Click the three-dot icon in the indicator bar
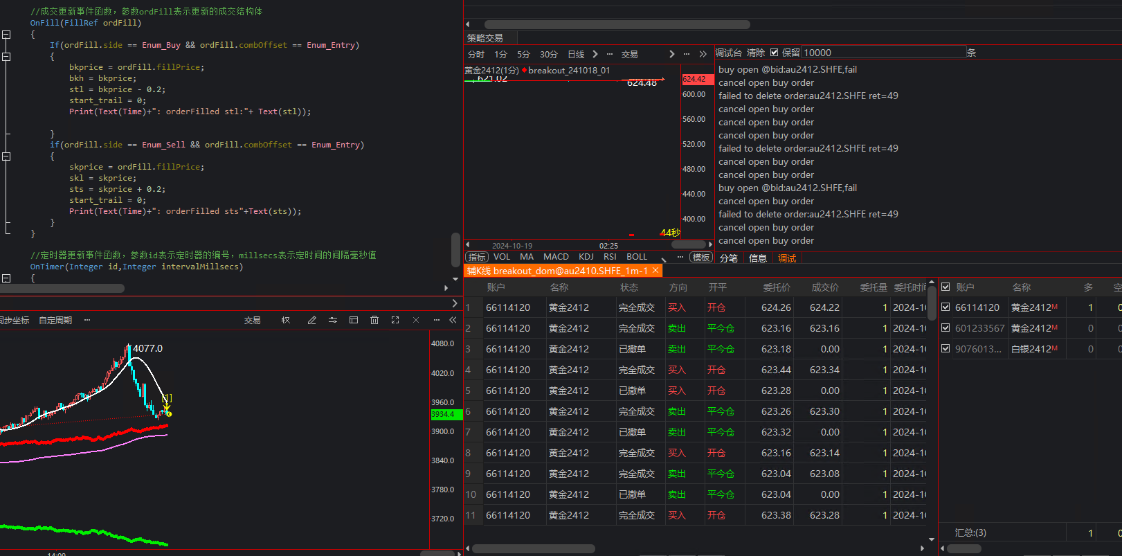This screenshot has height=556, width=1122. tap(680, 257)
